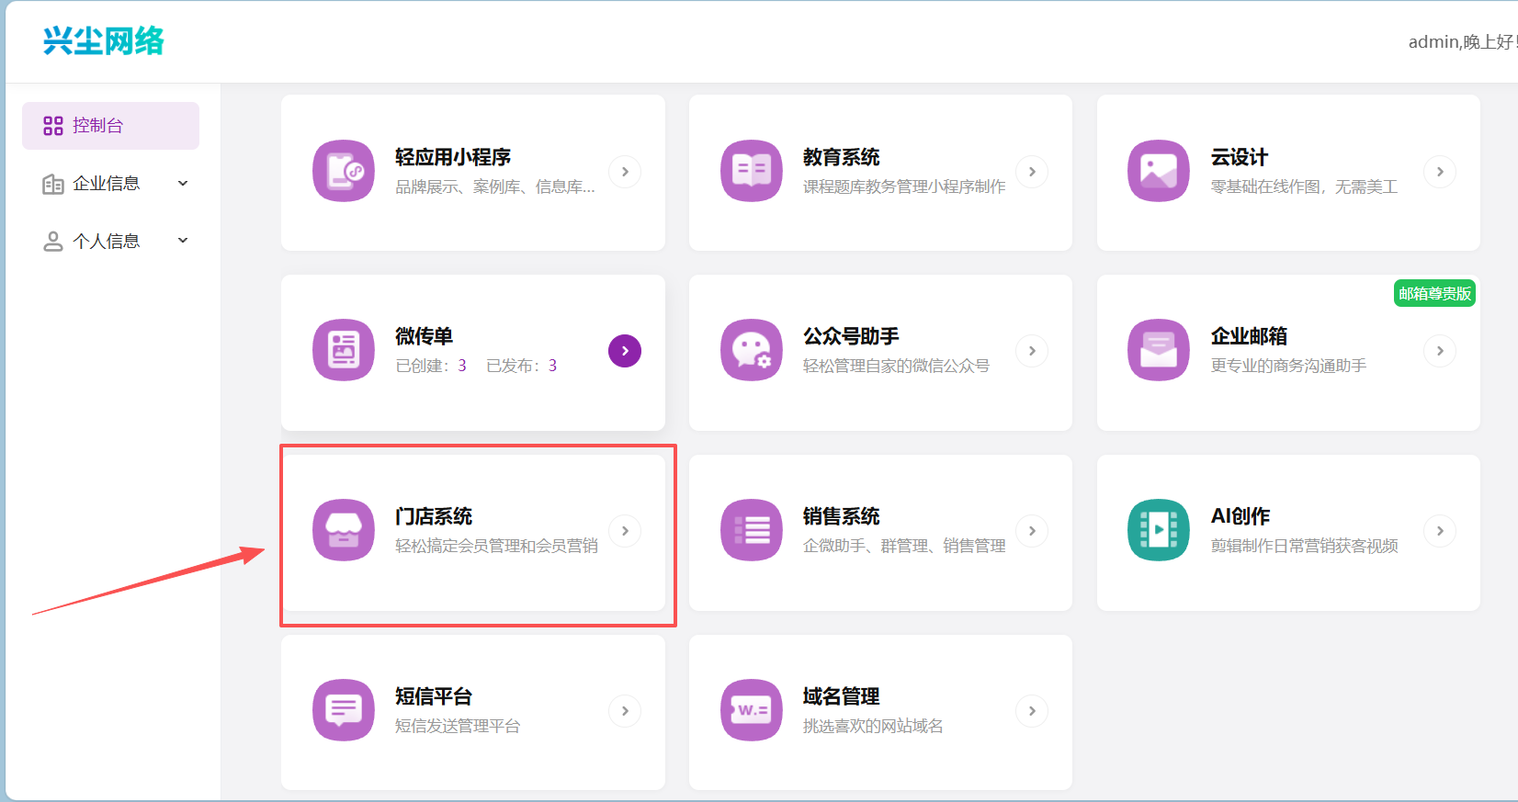
Task: Click the 销售系统 list icon
Action: tap(752, 530)
